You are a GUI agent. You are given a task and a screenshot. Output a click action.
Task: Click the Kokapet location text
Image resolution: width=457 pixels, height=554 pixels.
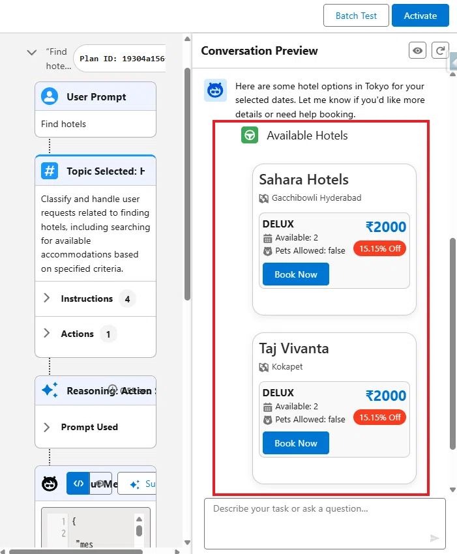coord(287,367)
